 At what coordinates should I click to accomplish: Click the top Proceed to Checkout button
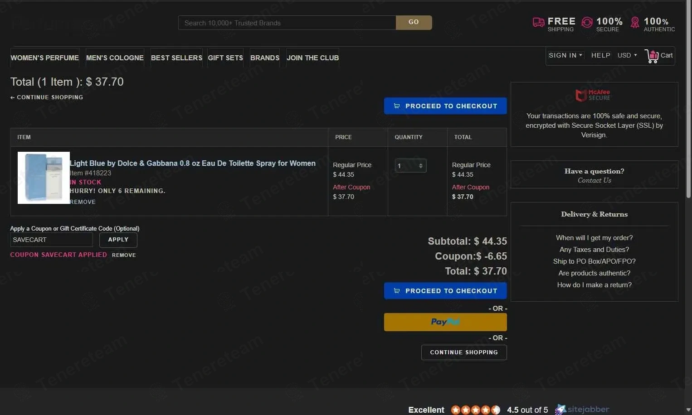[x=445, y=106]
